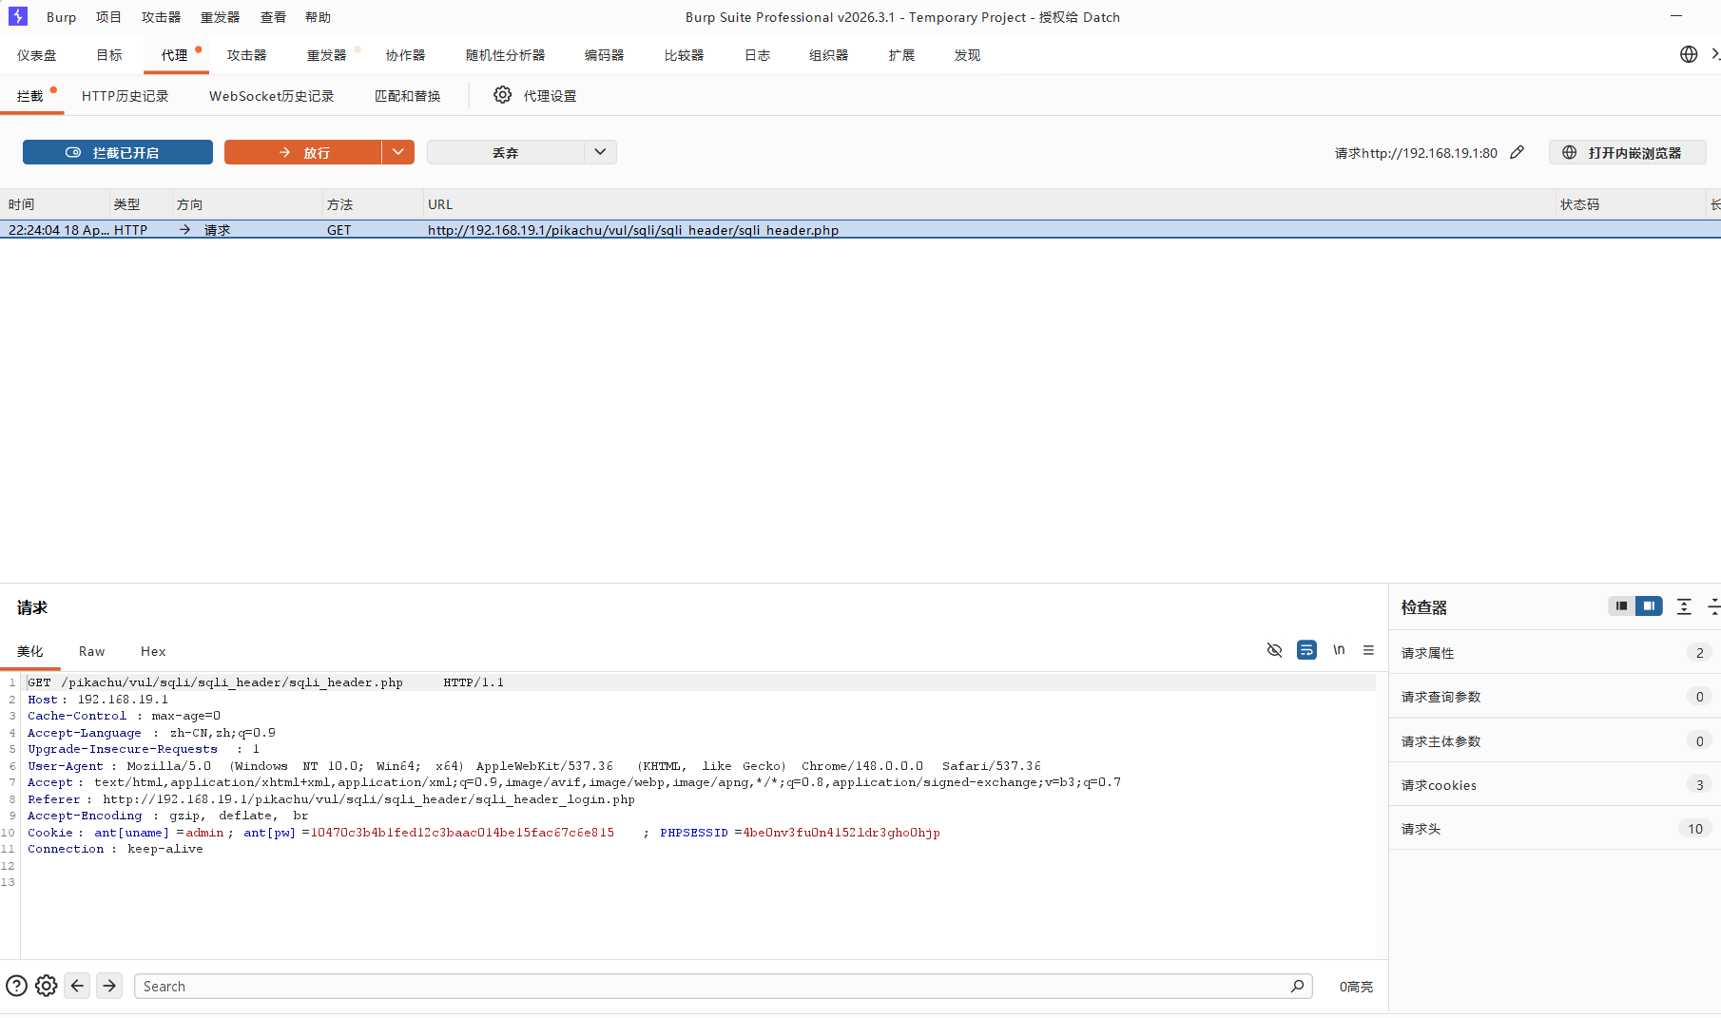Go to previous search match arrow

pos(77,986)
